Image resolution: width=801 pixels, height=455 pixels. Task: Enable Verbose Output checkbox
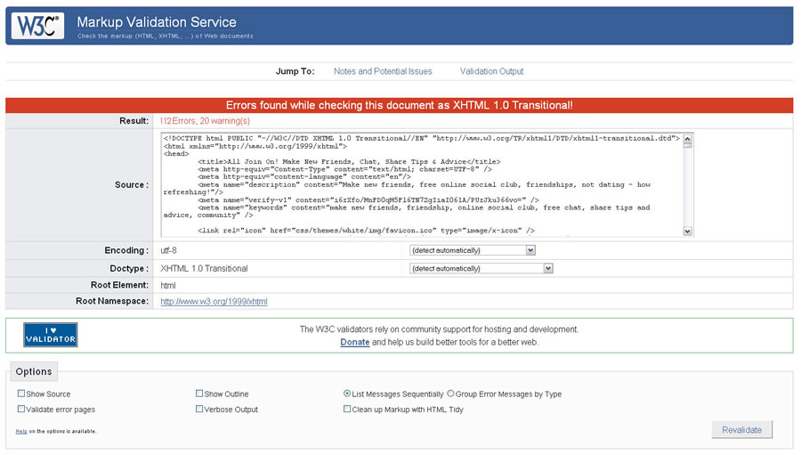point(199,410)
